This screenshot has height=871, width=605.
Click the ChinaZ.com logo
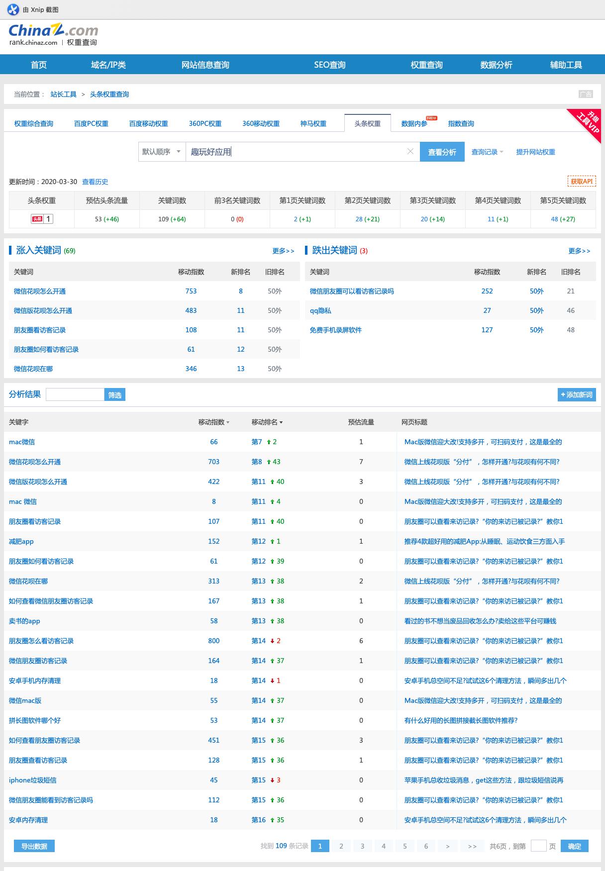pyautogui.click(x=53, y=31)
